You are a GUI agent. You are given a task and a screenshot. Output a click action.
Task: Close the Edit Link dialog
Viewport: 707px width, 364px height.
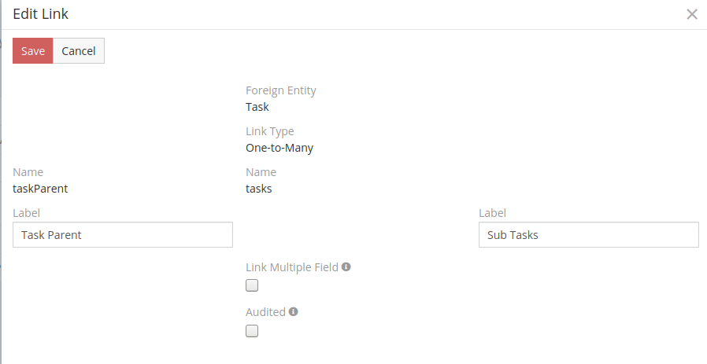692,14
